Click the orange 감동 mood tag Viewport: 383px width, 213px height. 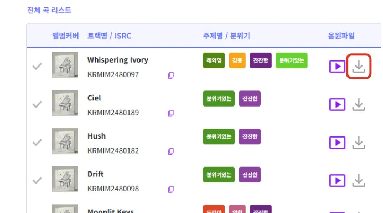pyautogui.click(x=237, y=60)
